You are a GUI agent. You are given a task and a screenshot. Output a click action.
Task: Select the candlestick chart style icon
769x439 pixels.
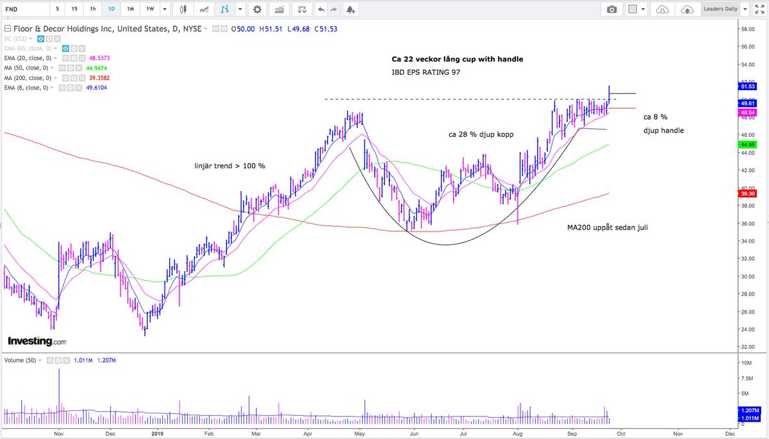point(183,10)
